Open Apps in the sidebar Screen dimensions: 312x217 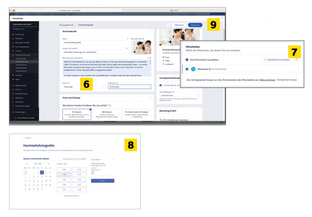pyautogui.click(x=17, y=79)
